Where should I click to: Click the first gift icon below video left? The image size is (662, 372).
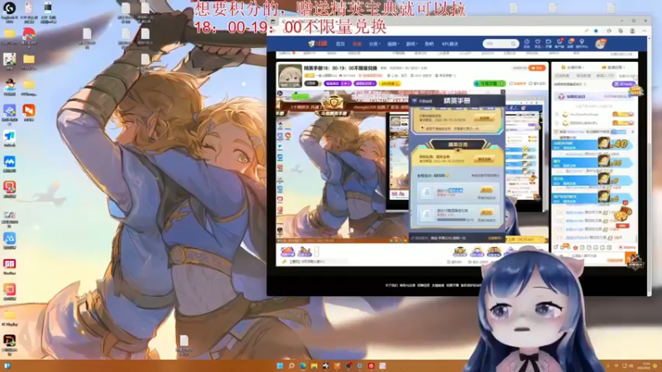coord(287,252)
